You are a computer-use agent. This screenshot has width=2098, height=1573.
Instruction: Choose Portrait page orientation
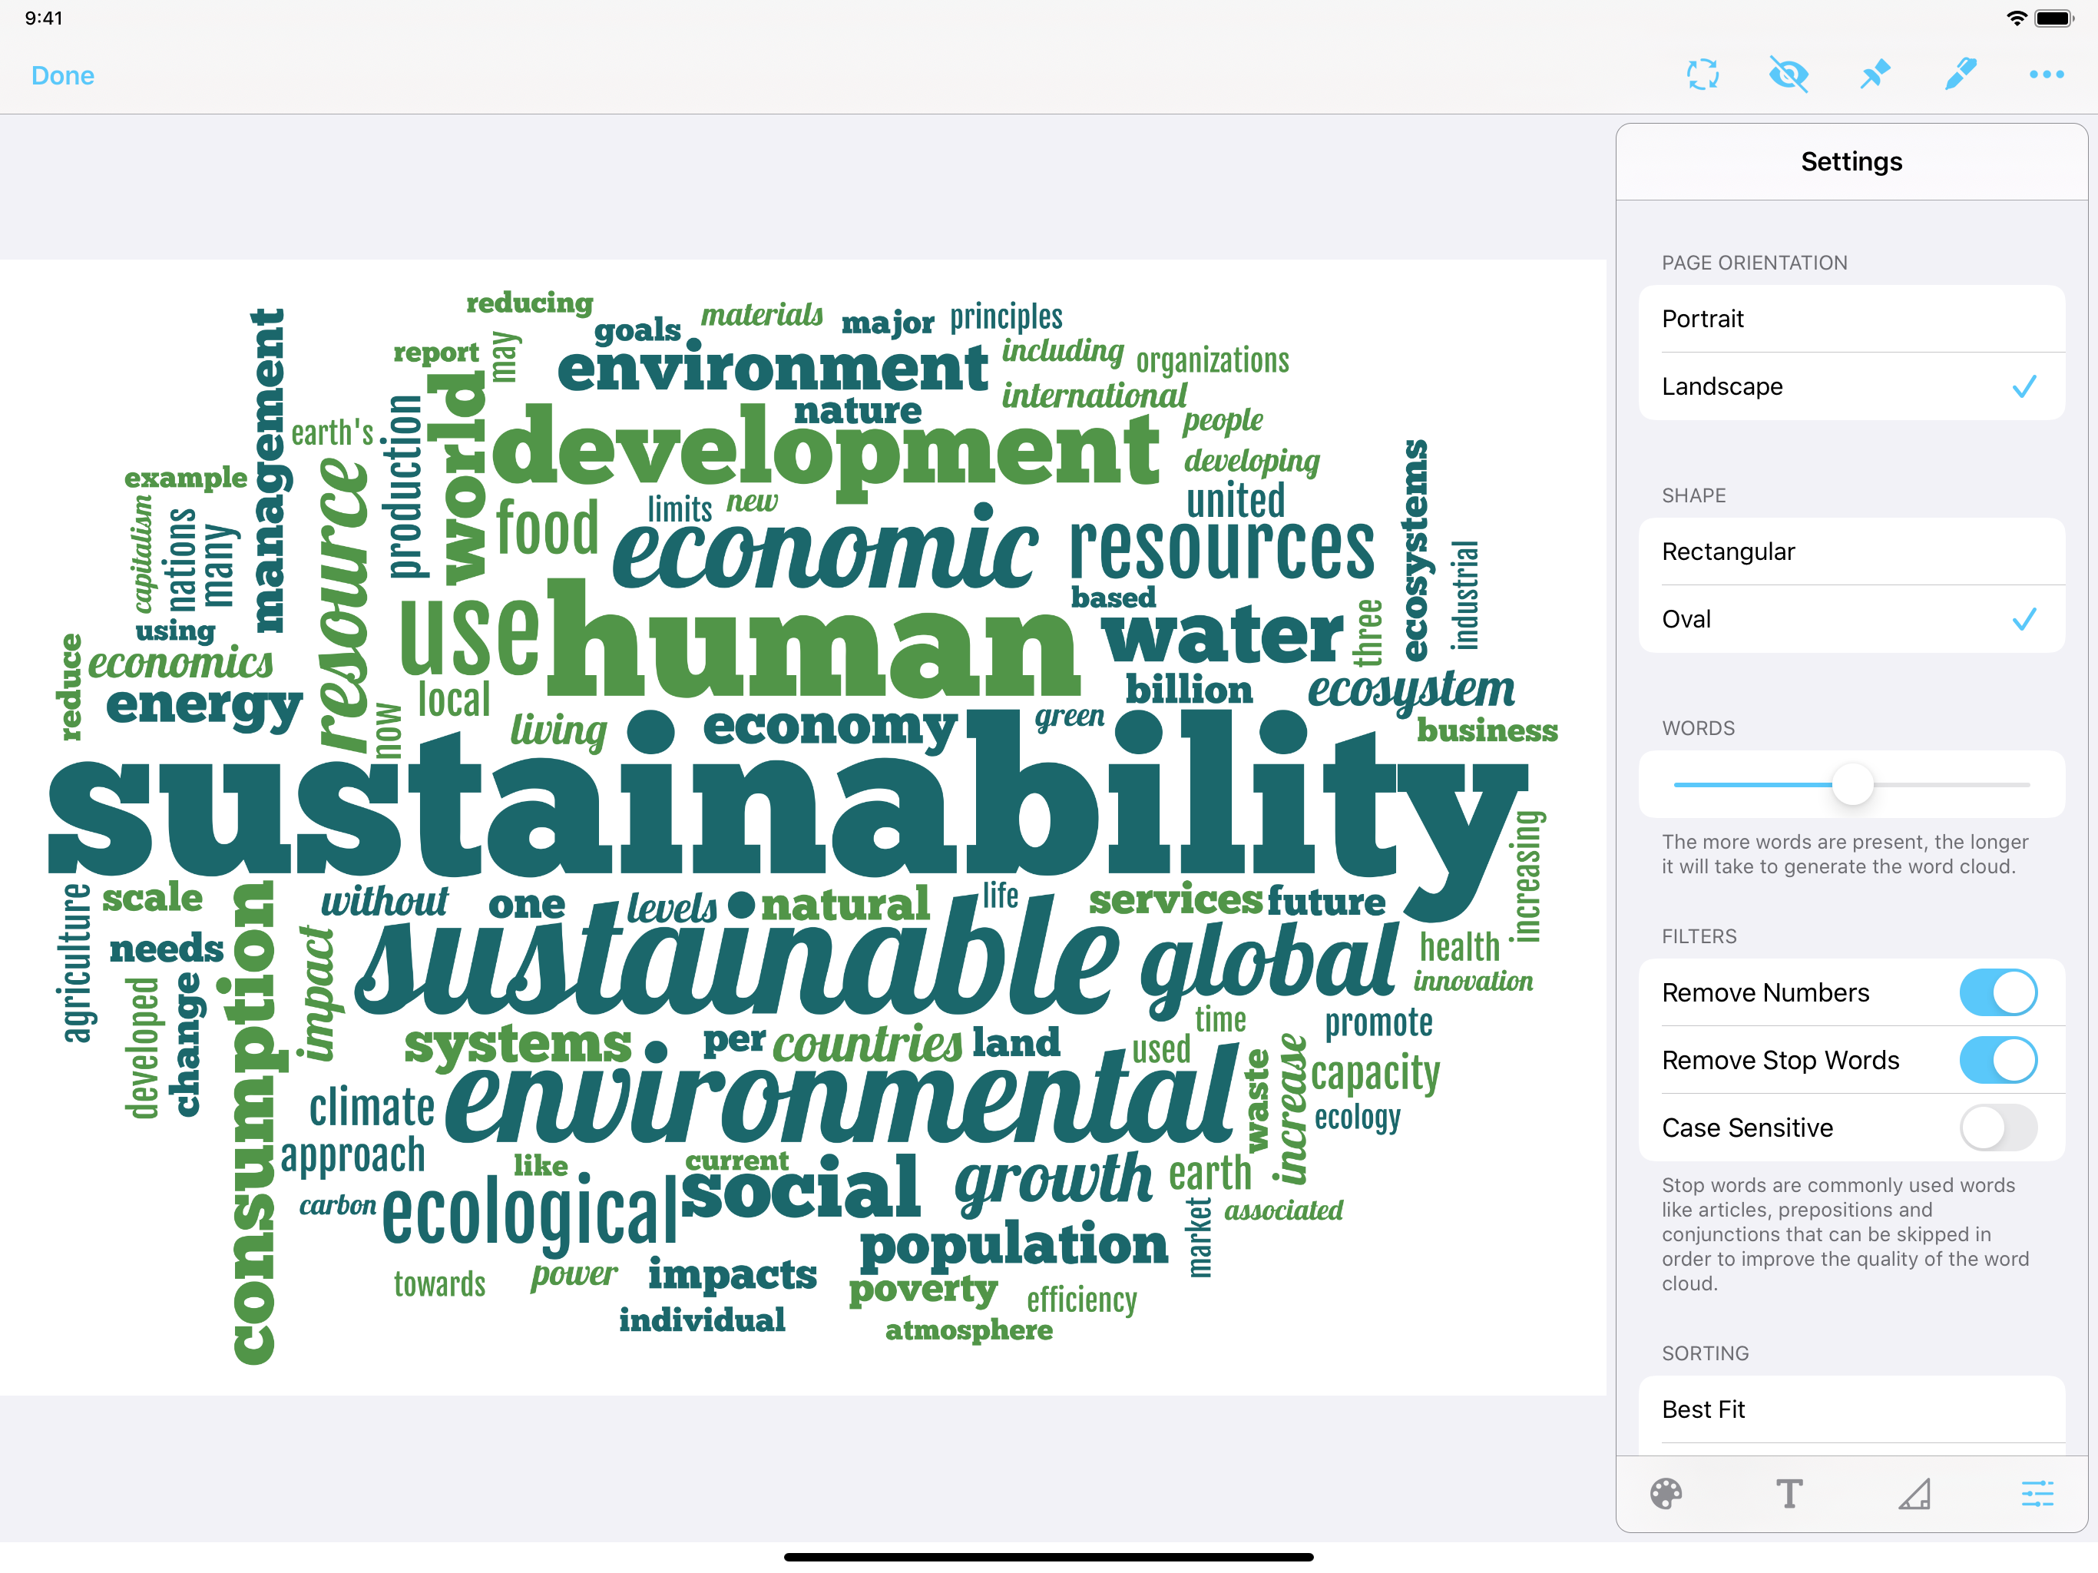[1851, 319]
